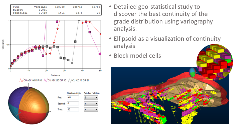Open the First rotation axis dropdown showing Z
This screenshot has height=128, width=236.
91,97
